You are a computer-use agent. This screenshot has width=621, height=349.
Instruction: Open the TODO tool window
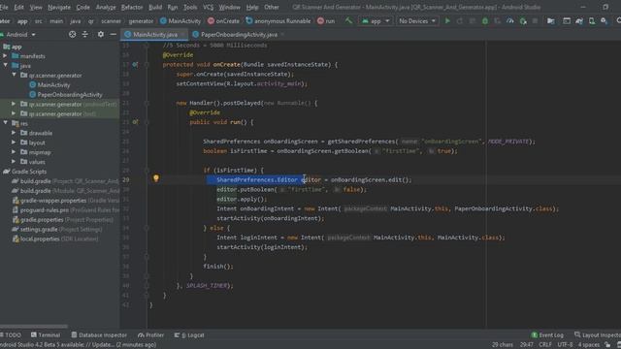(11, 335)
